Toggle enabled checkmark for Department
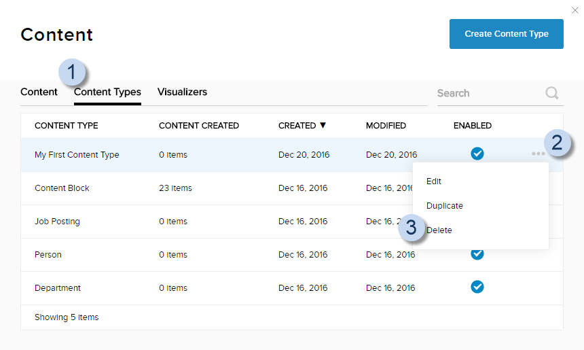584x350 pixels. (x=477, y=287)
